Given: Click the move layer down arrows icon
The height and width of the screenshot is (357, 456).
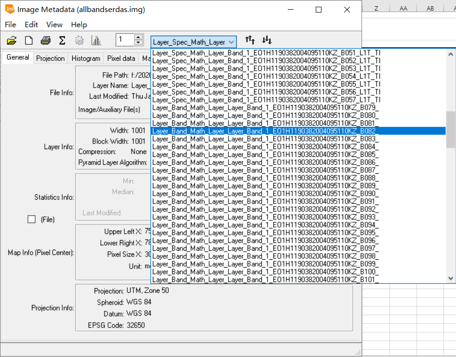Looking at the screenshot, I should pos(267,40).
